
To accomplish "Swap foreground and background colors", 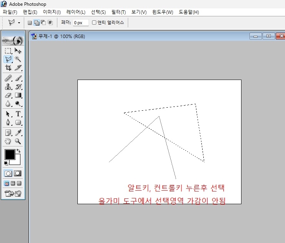I will point(18,151).
